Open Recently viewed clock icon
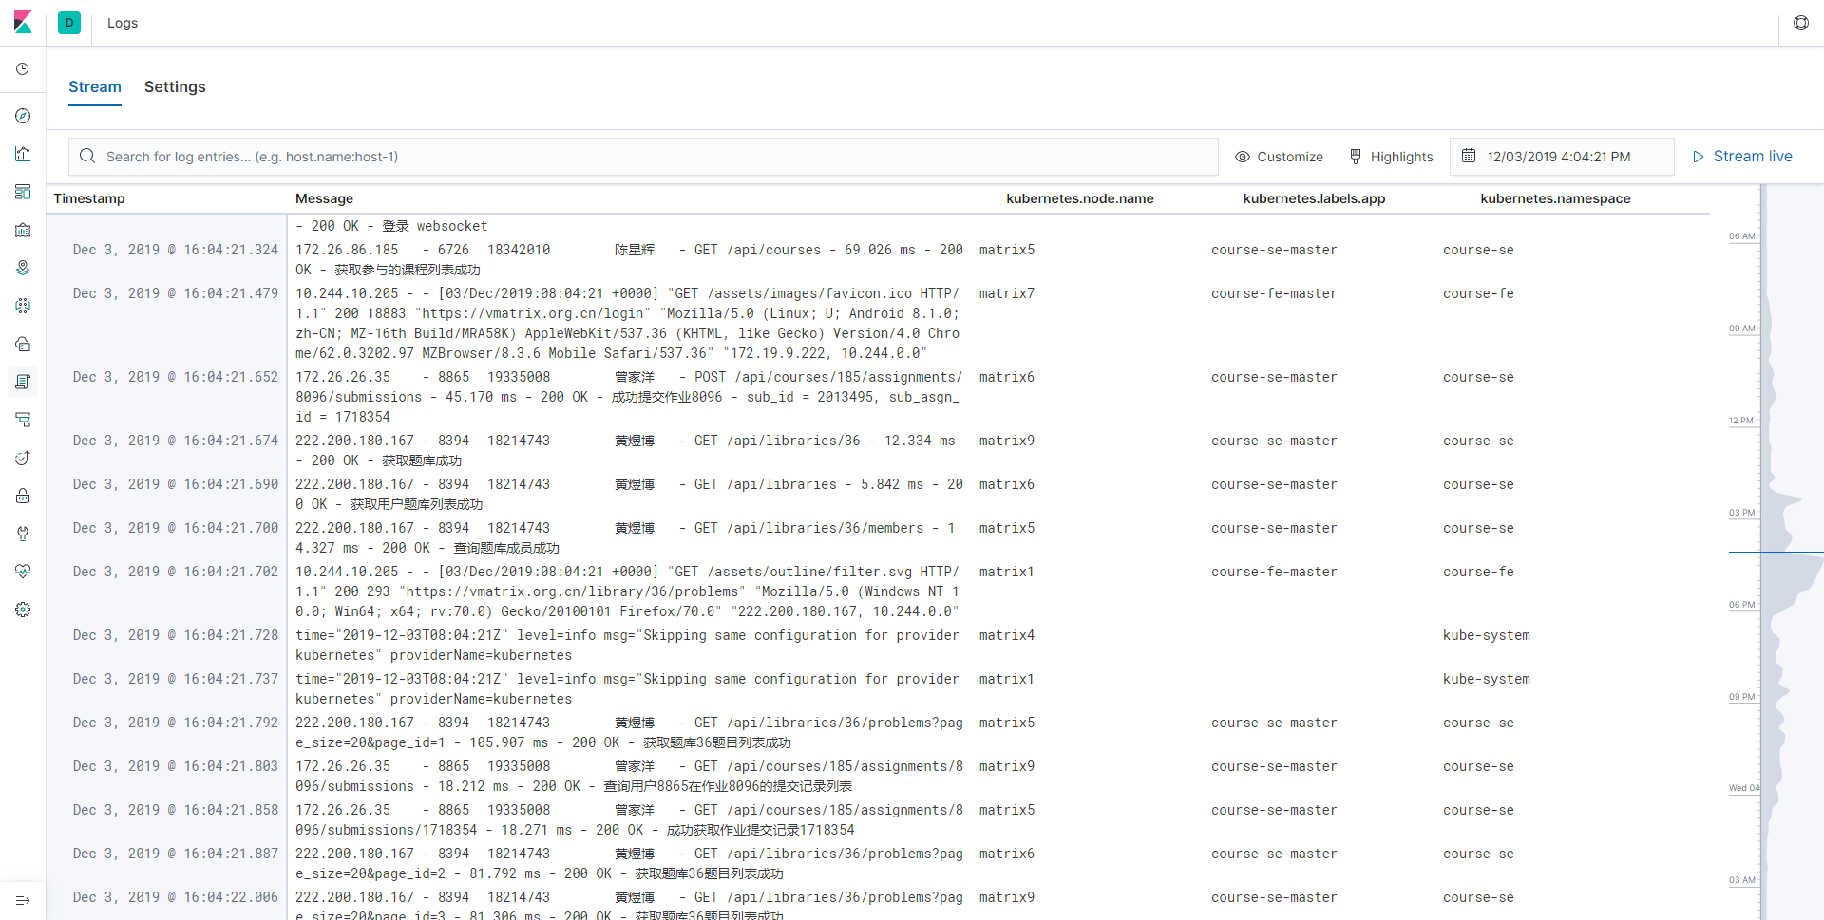The height and width of the screenshot is (920, 1824). point(23,69)
